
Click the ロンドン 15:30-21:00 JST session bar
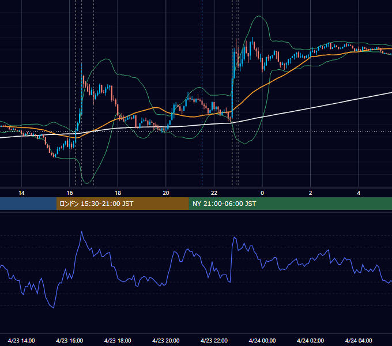point(122,204)
